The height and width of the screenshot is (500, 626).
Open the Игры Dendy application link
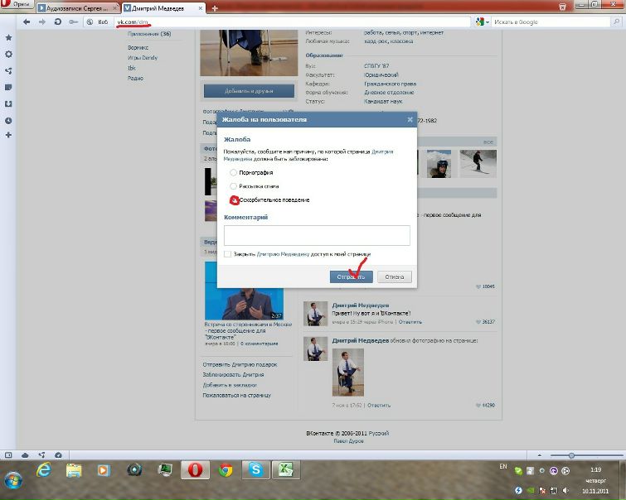143,58
